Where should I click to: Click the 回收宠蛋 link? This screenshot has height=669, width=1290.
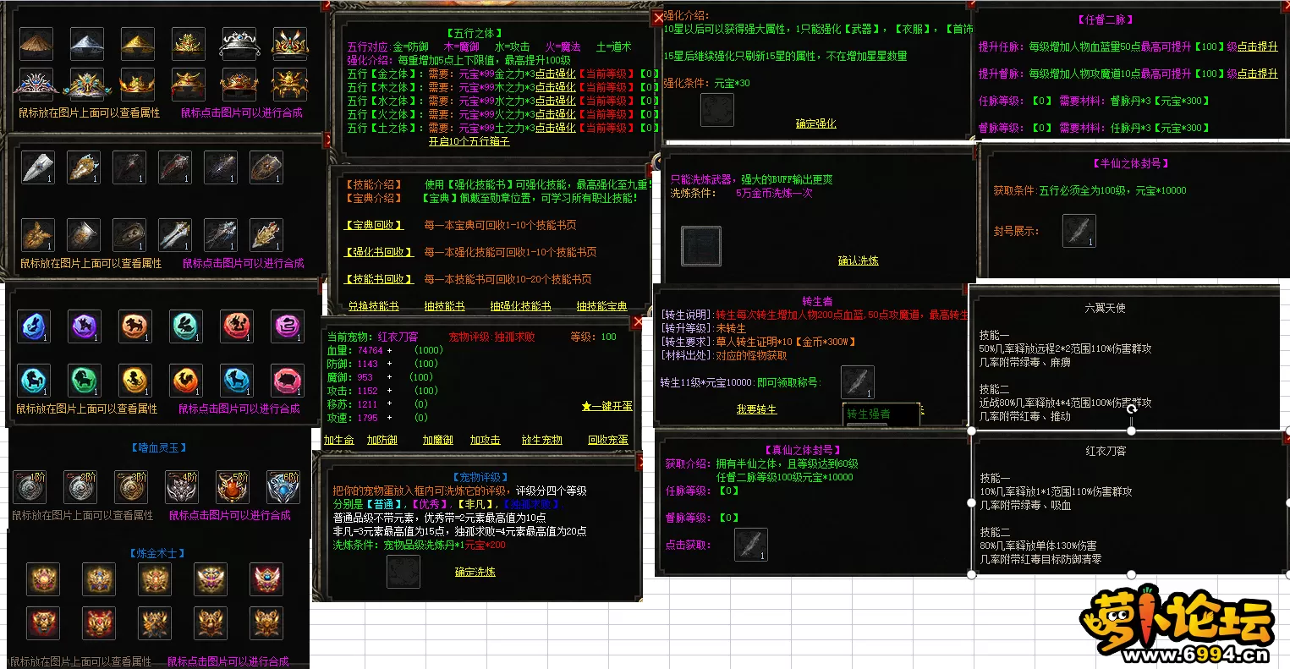coord(608,440)
